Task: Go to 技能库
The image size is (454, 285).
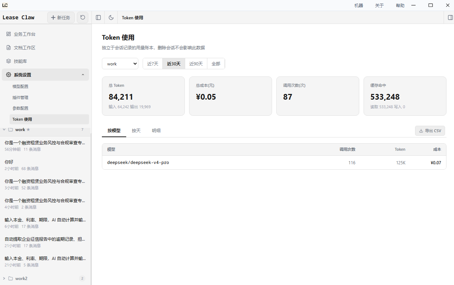Action: point(45,61)
